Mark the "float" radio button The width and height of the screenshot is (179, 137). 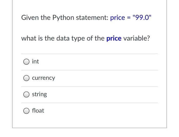click(x=27, y=111)
